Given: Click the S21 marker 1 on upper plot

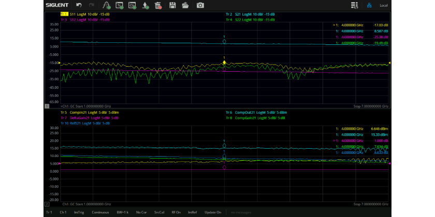Looking at the screenshot, I should [224, 41].
